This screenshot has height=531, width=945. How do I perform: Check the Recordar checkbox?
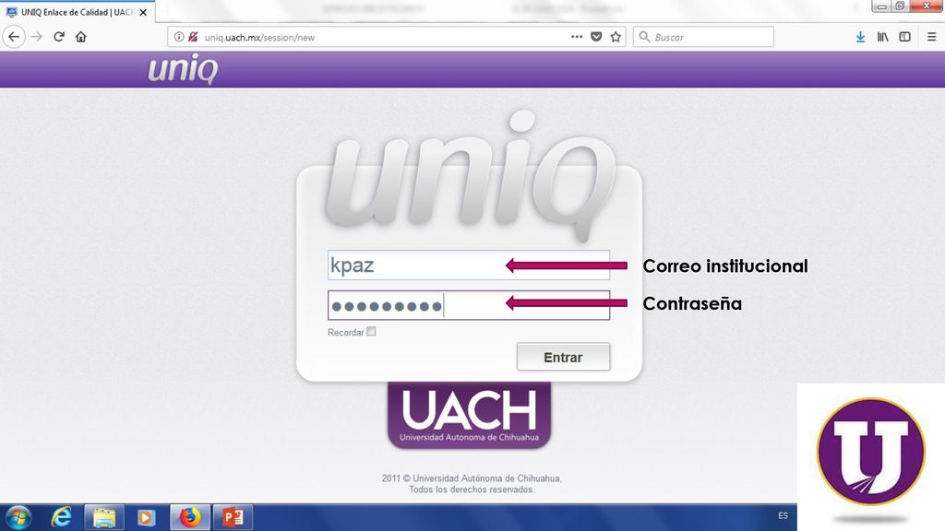point(371,331)
